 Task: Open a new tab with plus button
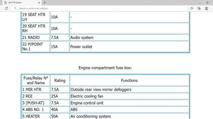45,3
